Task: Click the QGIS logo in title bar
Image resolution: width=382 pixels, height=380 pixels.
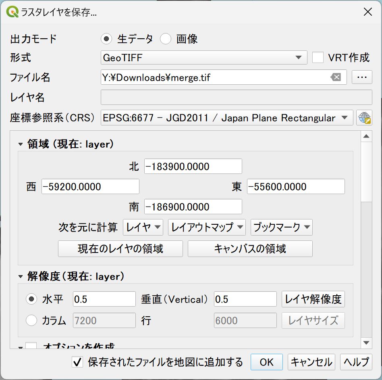Action: point(12,12)
